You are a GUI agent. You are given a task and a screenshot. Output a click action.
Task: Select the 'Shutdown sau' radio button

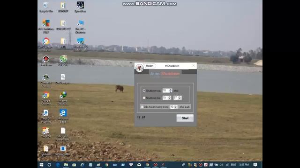click(144, 91)
